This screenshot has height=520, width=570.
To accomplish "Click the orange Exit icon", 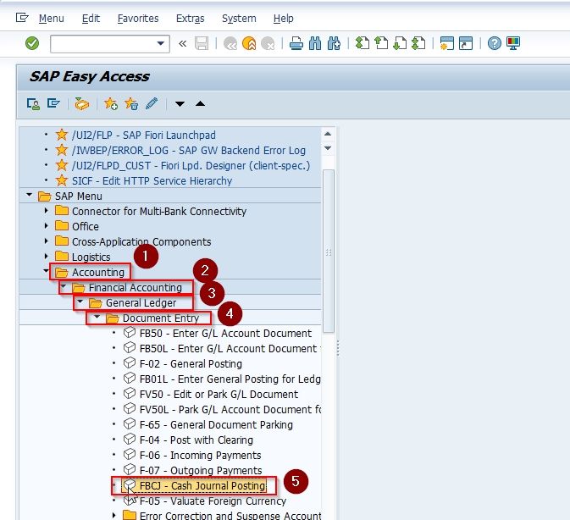I will click(249, 43).
